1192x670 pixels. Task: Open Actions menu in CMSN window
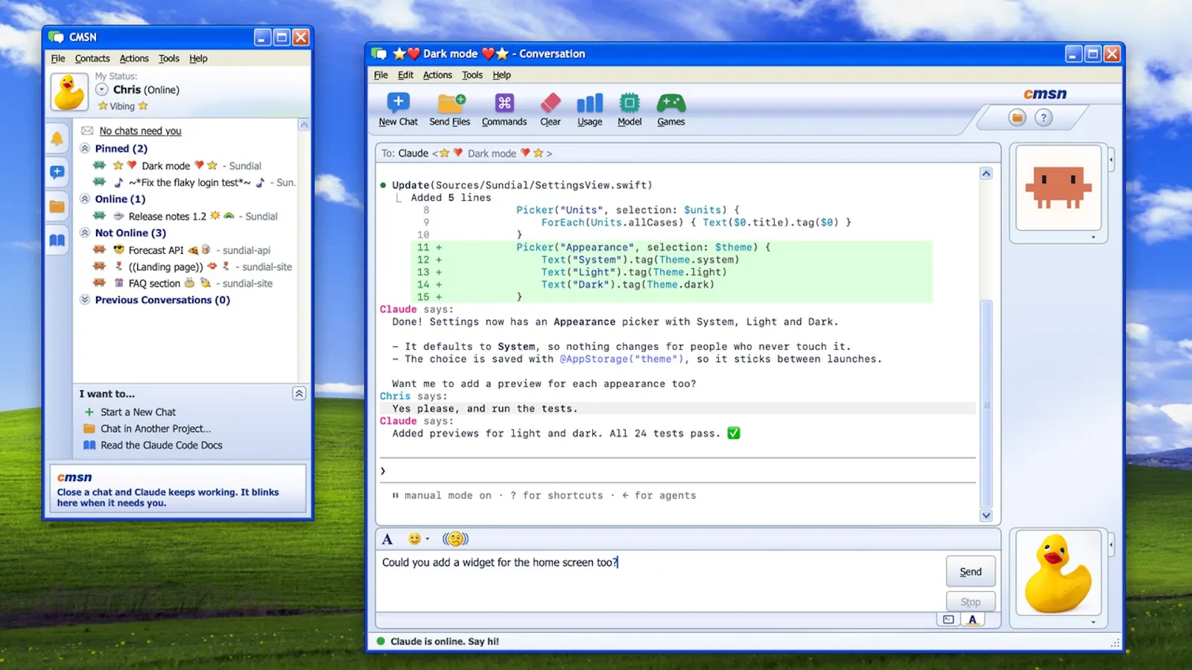[x=134, y=58]
